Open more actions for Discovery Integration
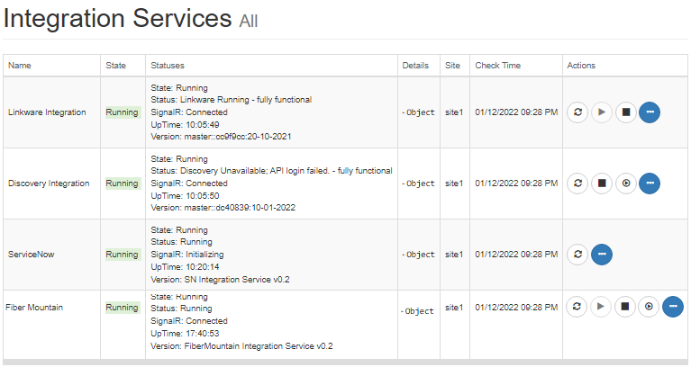Image resolution: width=691 pixels, height=367 pixels. [x=650, y=183]
